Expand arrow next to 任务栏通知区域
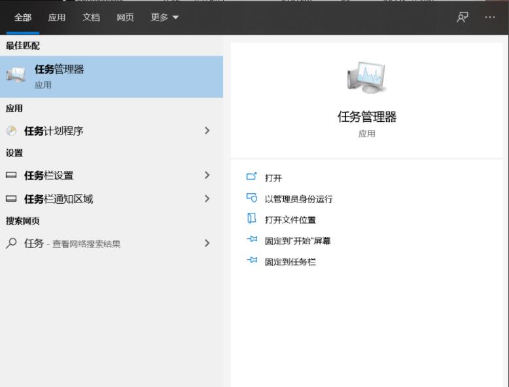This screenshot has height=387, width=509. (x=207, y=199)
